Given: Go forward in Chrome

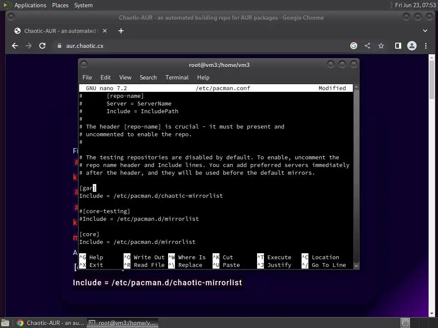Looking at the screenshot, I should (29, 46).
